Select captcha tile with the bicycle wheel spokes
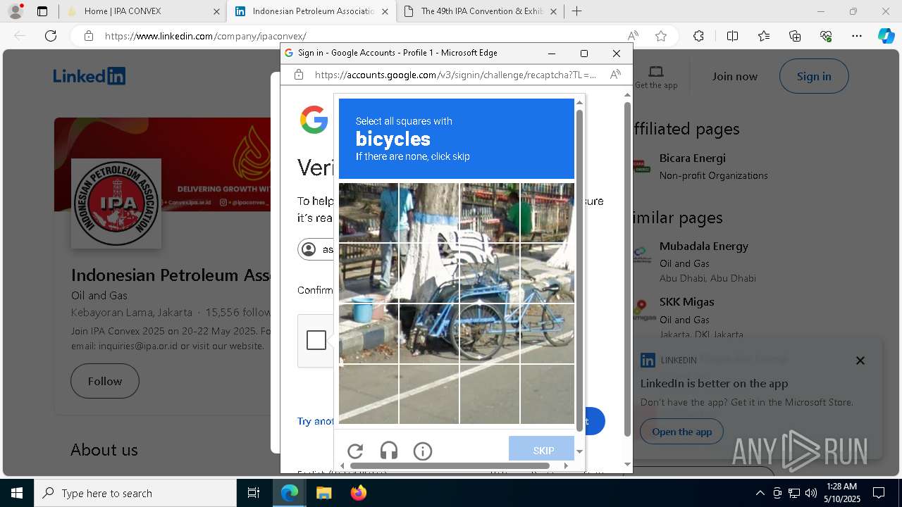The height and width of the screenshot is (507, 902). coord(490,334)
